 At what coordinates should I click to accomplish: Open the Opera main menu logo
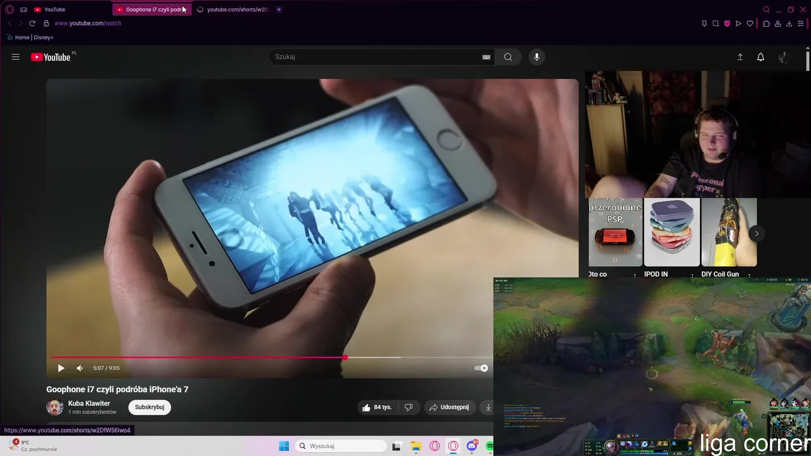[x=10, y=9]
